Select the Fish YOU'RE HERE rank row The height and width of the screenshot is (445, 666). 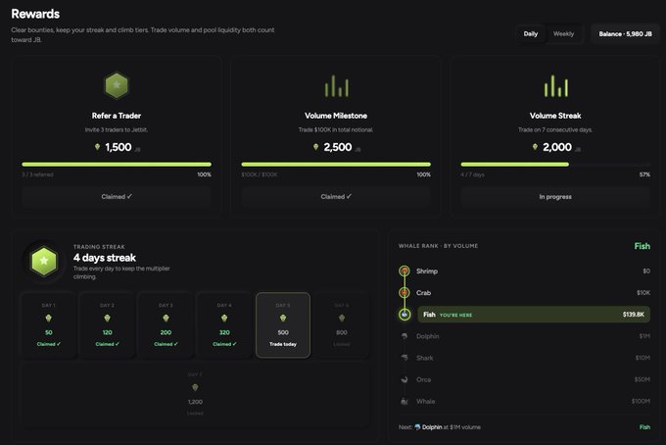tap(534, 315)
